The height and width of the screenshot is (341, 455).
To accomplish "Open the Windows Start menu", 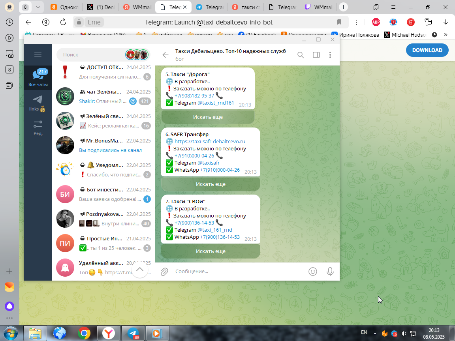I will 10,334.
